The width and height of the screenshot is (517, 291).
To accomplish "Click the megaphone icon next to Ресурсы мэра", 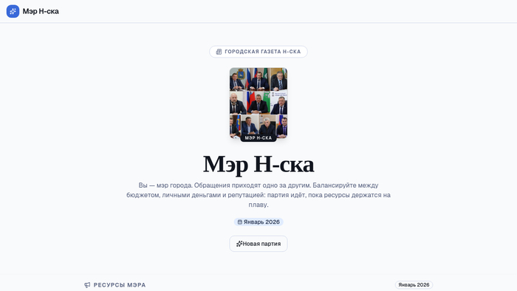I will pyautogui.click(x=87, y=285).
